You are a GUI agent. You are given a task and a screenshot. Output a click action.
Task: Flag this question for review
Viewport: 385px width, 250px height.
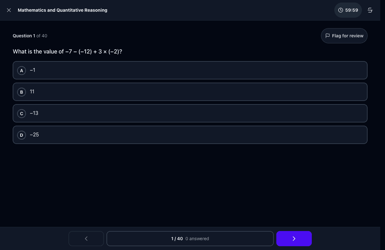[344, 36]
